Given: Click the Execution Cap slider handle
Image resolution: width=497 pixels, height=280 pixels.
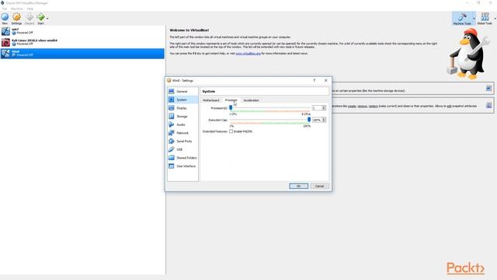Looking at the screenshot, I should coord(309,120).
